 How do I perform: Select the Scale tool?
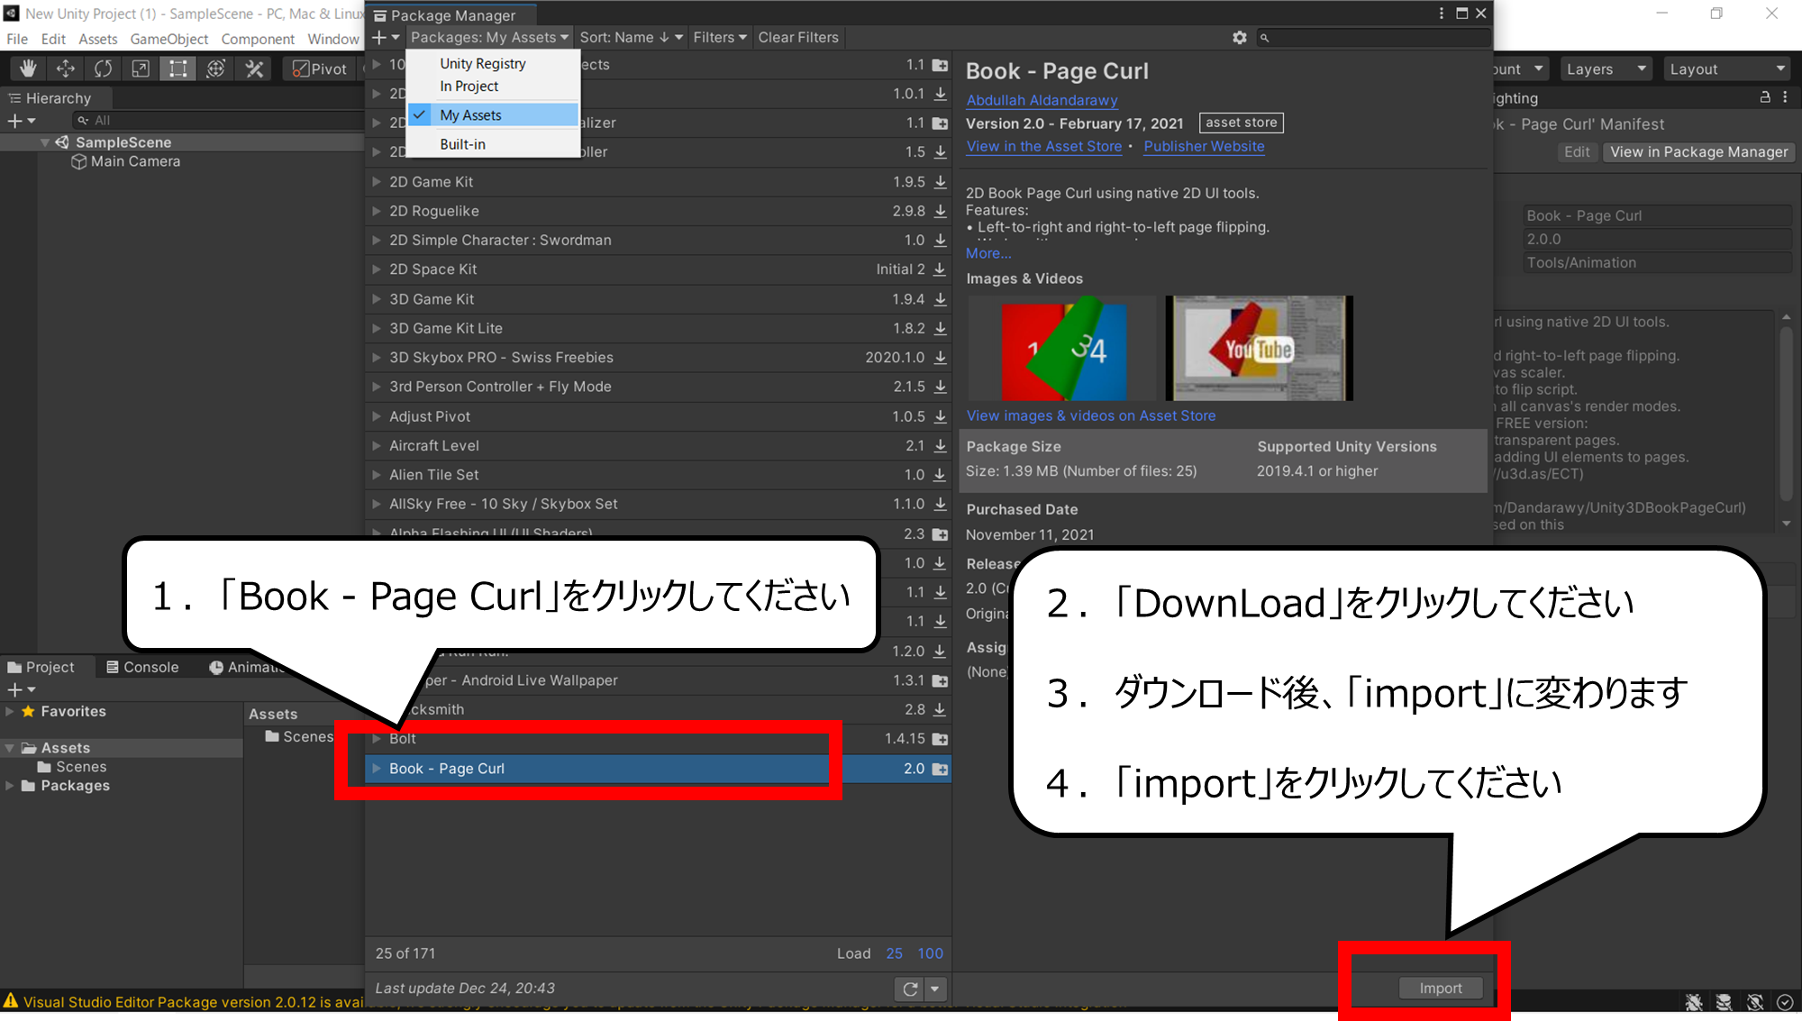click(141, 68)
